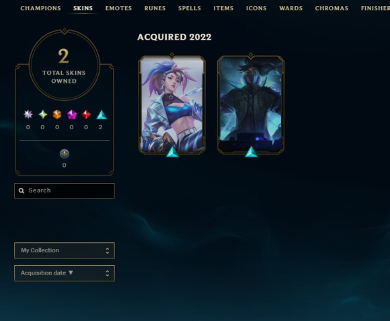Click into the Search skins field
Image resolution: width=390 pixels, height=321 pixels.
[x=65, y=191]
